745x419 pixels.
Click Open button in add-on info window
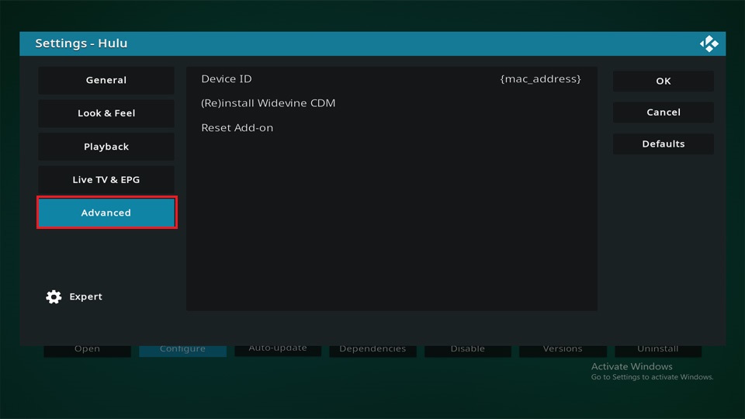coord(87,351)
